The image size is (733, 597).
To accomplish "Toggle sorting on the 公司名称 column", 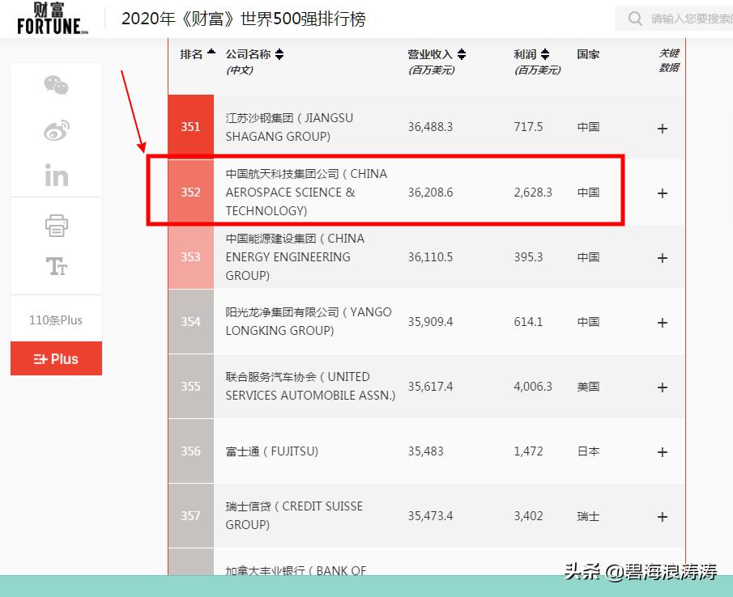I will [x=279, y=54].
